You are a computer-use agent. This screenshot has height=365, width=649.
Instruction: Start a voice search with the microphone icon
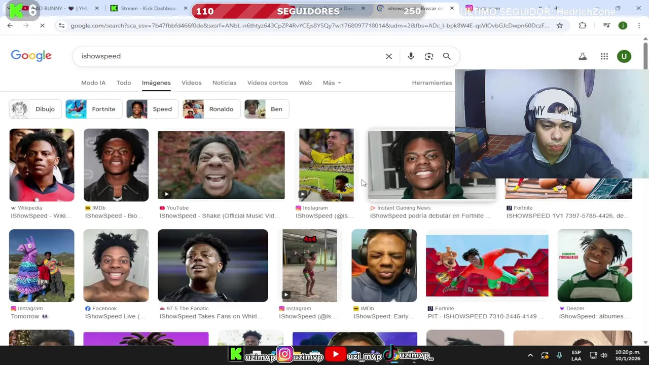pyautogui.click(x=411, y=56)
